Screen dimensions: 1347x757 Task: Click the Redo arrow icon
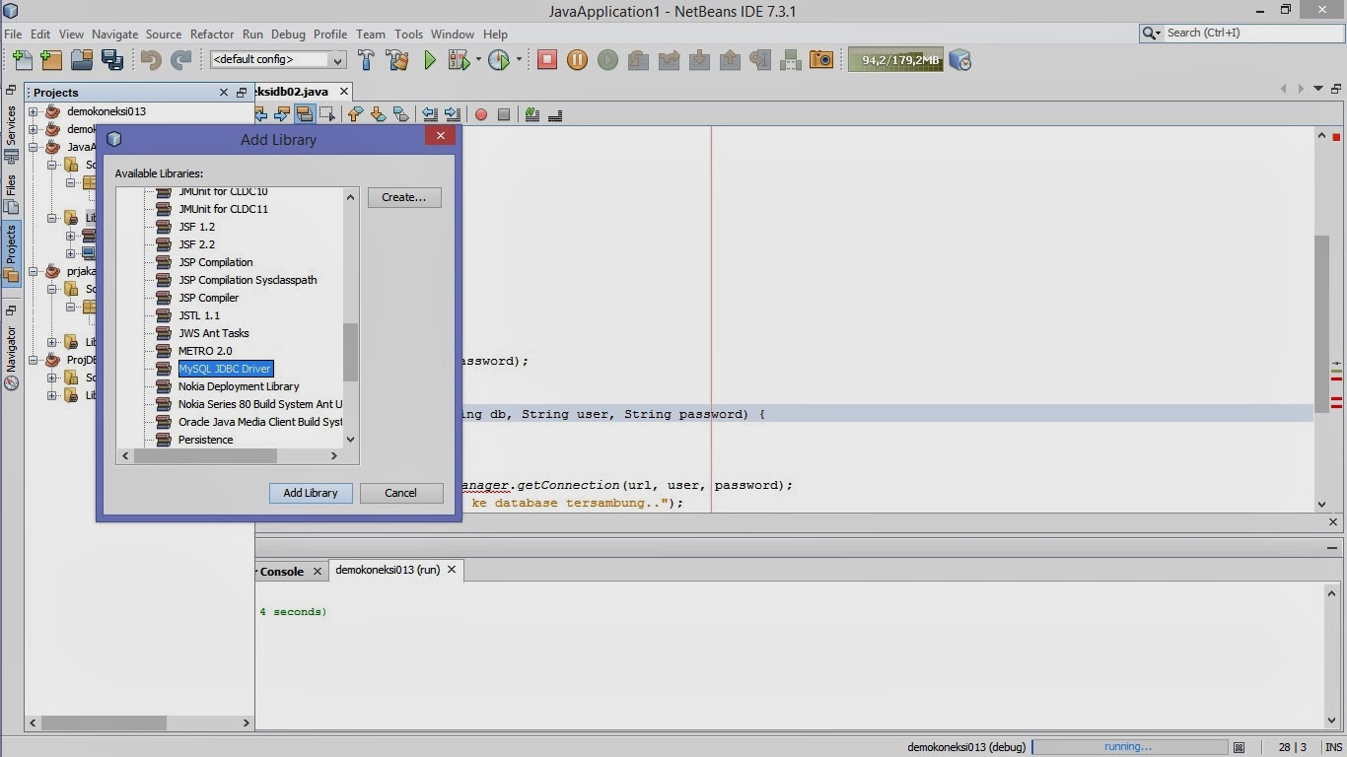pyautogui.click(x=181, y=60)
